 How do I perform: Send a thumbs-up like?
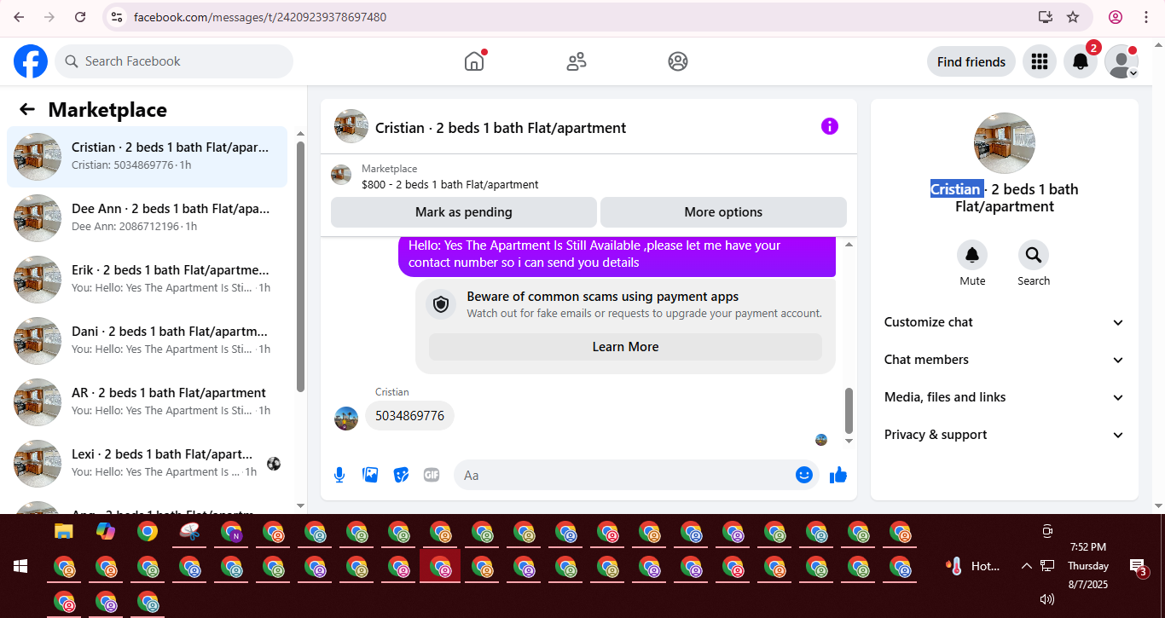838,475
